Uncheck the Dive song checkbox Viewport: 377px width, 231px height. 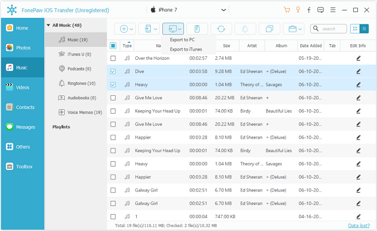pos(113,71)
